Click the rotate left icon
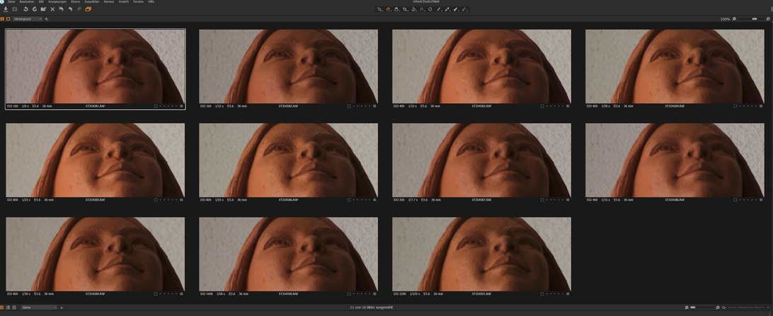The height and width of the screenshot is (316, 773). pyautogui.click(x=25, y=9)
